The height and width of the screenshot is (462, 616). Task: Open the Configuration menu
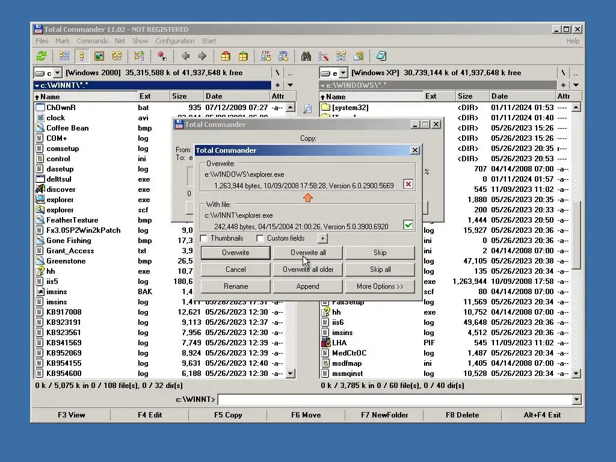[x=175, y=41]
